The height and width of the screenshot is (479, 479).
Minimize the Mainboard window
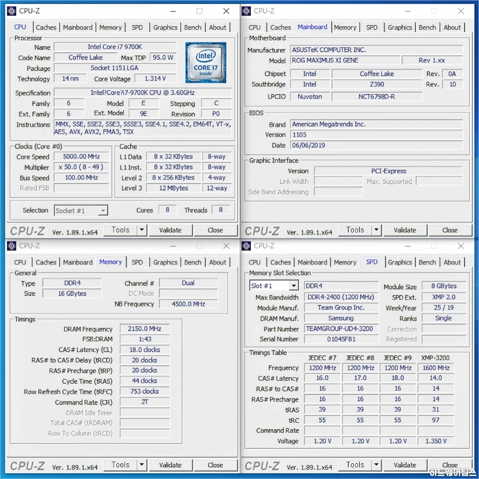pos(408,11)
